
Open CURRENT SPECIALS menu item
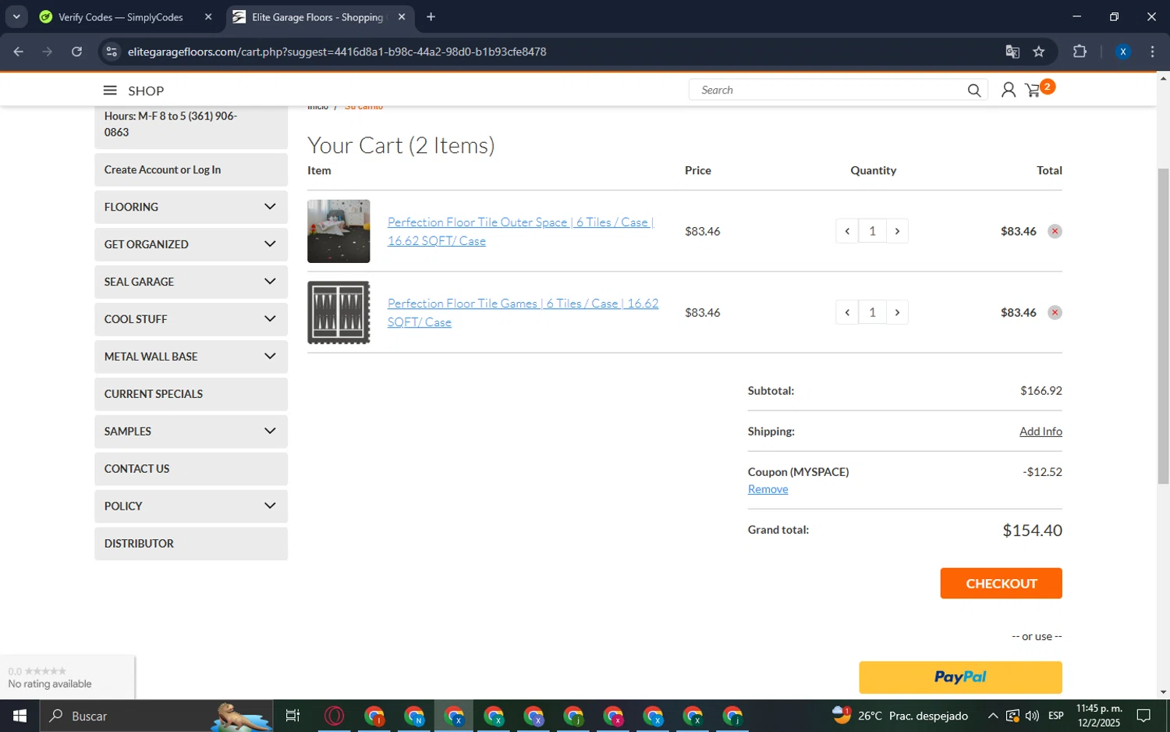click(191, 394)
